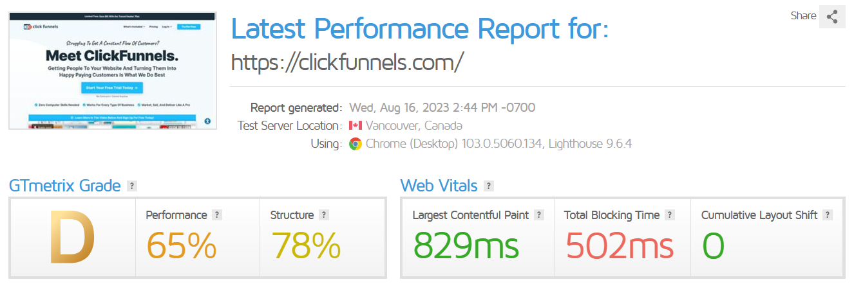Select the Web Vitals heading

pyautogui.click(x=439, y=186)
